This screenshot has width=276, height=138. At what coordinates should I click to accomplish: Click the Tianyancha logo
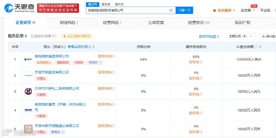point(19,8)
